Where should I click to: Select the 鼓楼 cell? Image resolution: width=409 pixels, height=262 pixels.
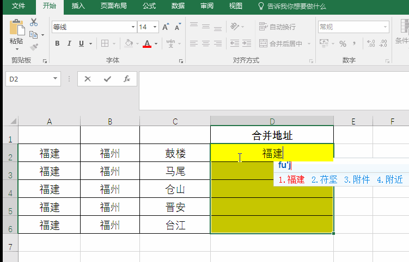(x=175, y=153)
